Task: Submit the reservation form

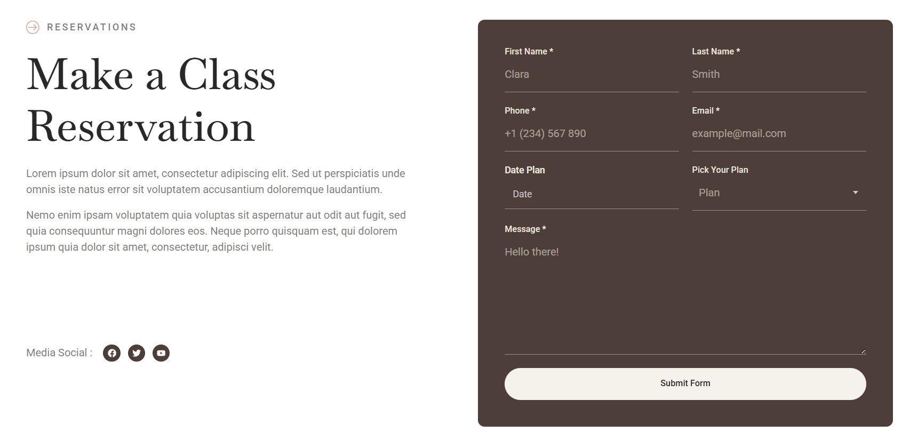Action: coord(685,383)
